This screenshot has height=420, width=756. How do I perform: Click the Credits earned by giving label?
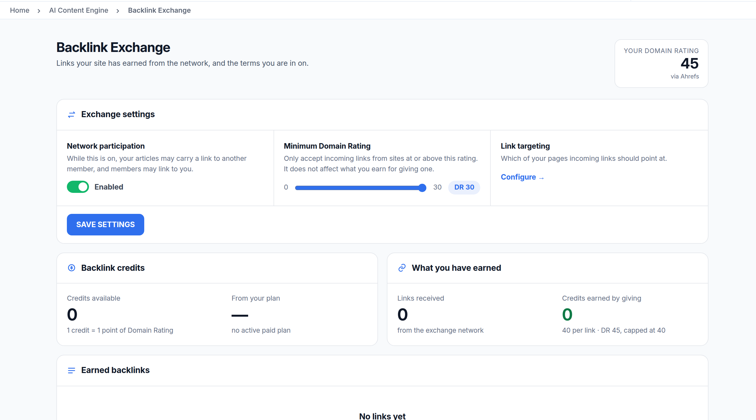point(602,298)
